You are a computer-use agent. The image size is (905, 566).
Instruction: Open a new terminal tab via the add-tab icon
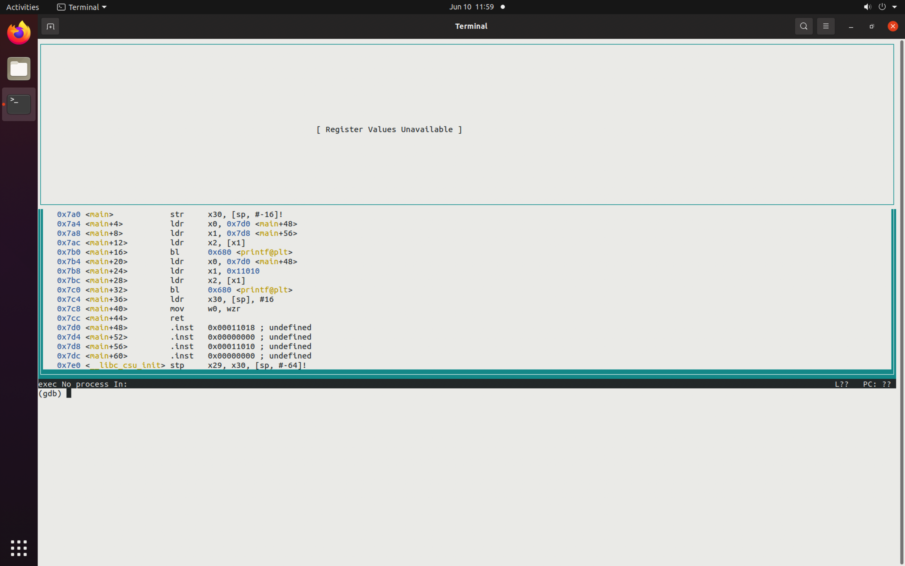pyautogui.click(x=50, y=26)
